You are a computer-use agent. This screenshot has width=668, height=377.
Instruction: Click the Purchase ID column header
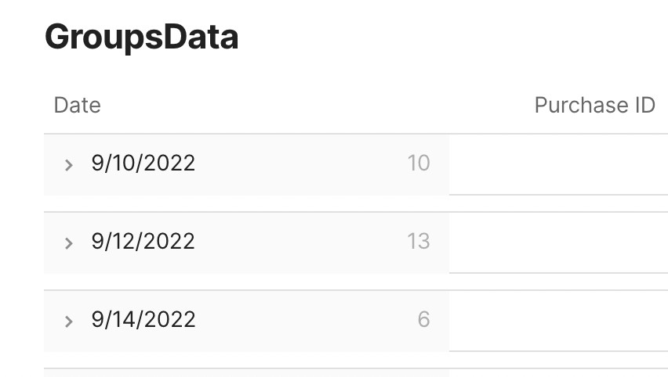tap(595, 105)
